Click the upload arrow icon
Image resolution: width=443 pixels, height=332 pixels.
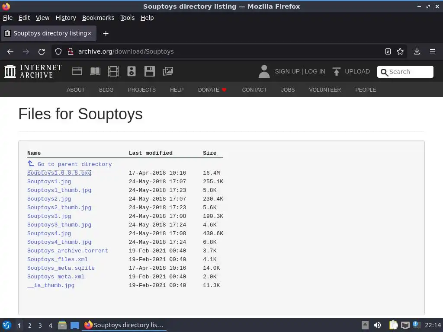click(x=336, y=71)
